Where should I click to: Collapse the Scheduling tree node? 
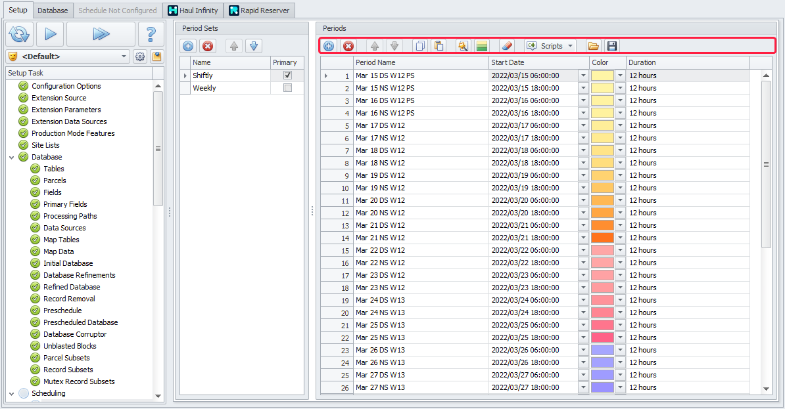[x=12, y=393]
